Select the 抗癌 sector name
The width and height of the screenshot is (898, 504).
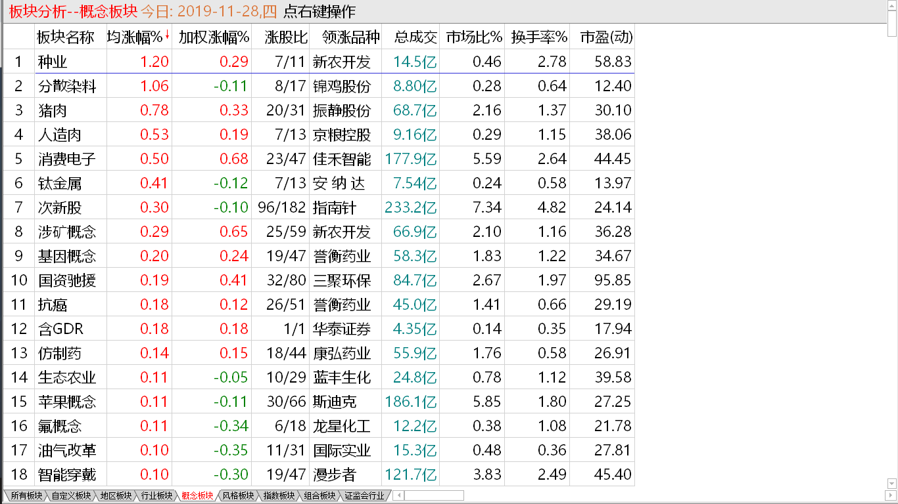coord(52,304)
